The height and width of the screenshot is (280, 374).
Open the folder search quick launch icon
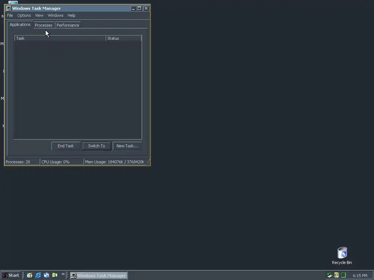(55, 275)
